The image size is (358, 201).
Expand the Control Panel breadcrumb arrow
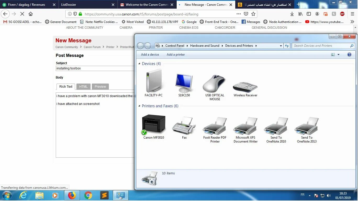click(187, 46)
